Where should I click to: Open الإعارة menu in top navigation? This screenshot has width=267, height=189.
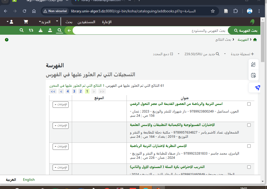tap(107, 22)
